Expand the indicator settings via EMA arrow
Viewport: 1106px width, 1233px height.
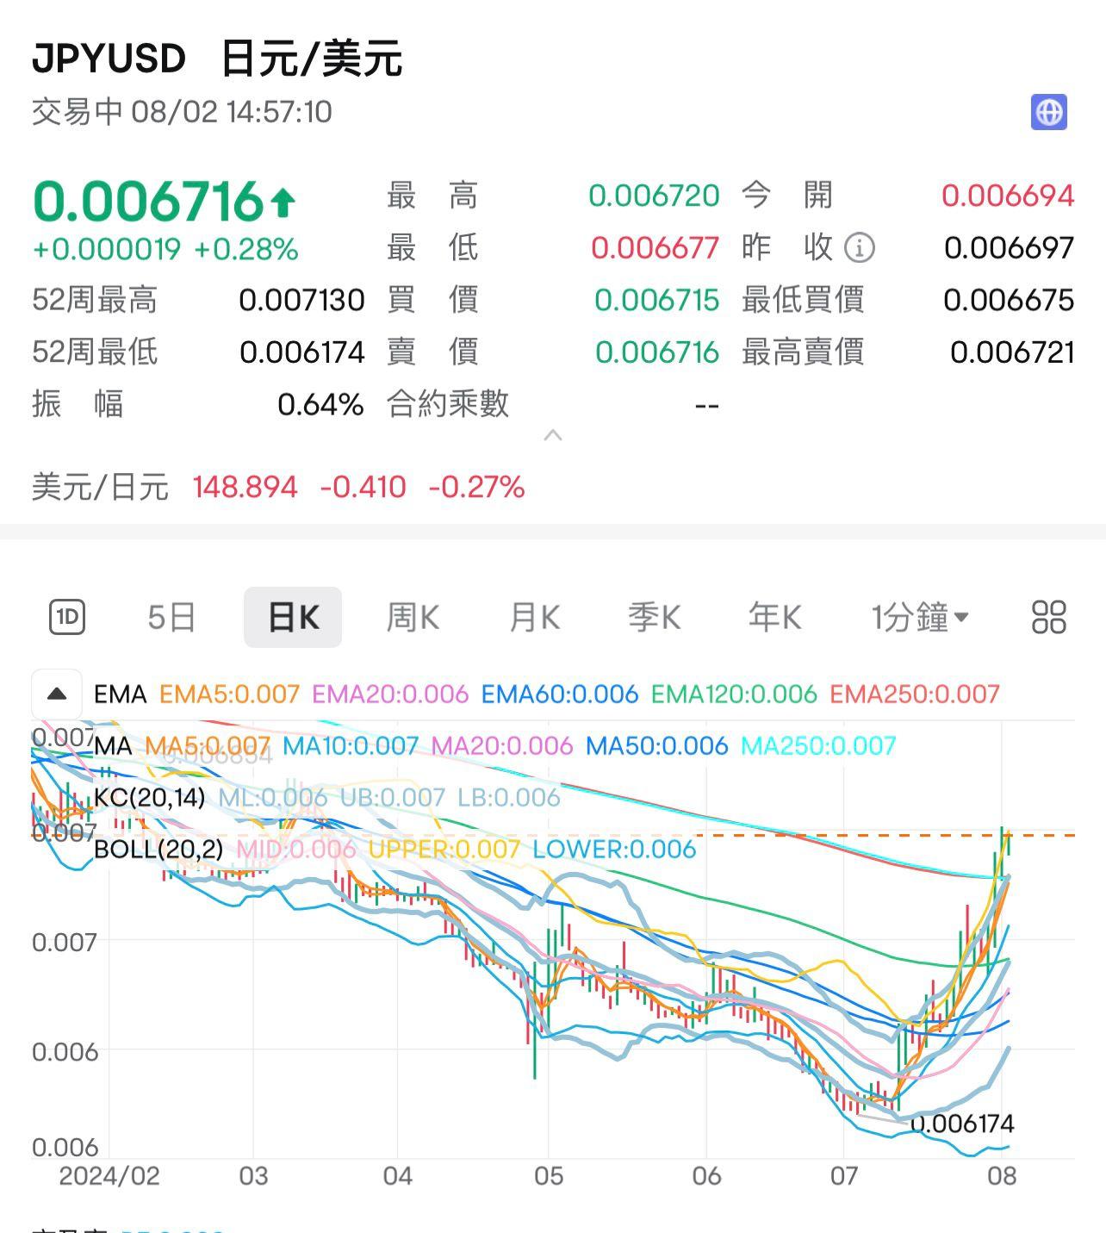pyautogui.click(x=56, y=692)
